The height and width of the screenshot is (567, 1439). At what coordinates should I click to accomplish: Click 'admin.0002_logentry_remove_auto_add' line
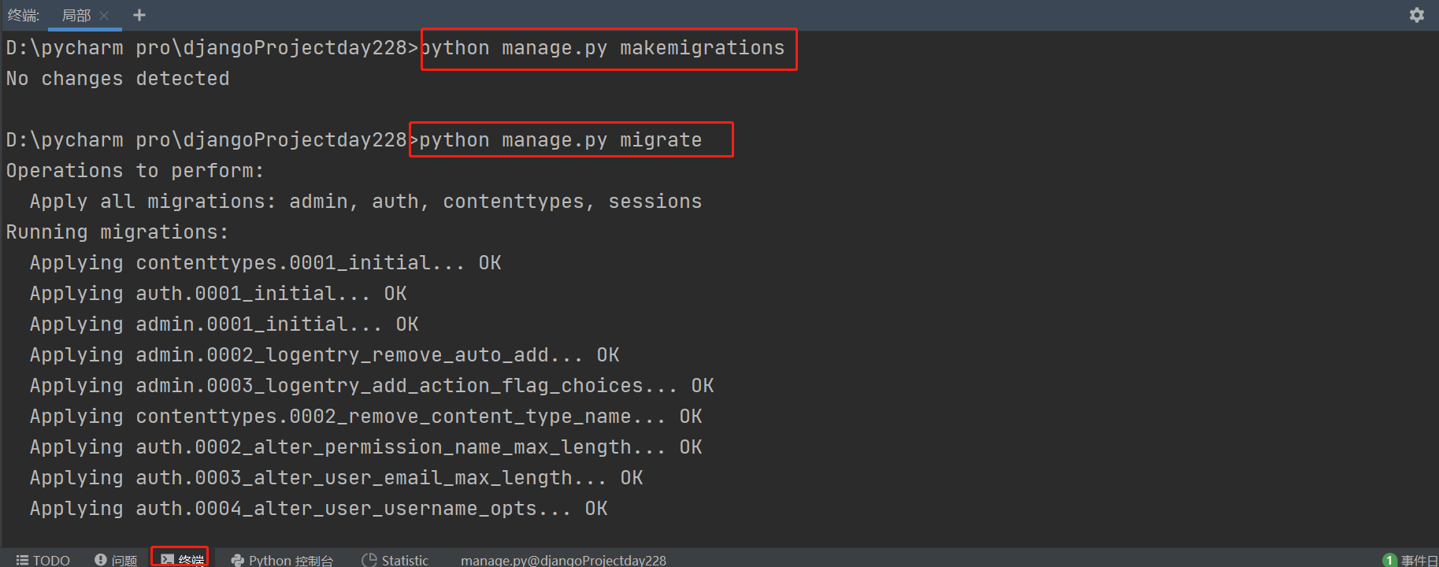click(325, 355)
